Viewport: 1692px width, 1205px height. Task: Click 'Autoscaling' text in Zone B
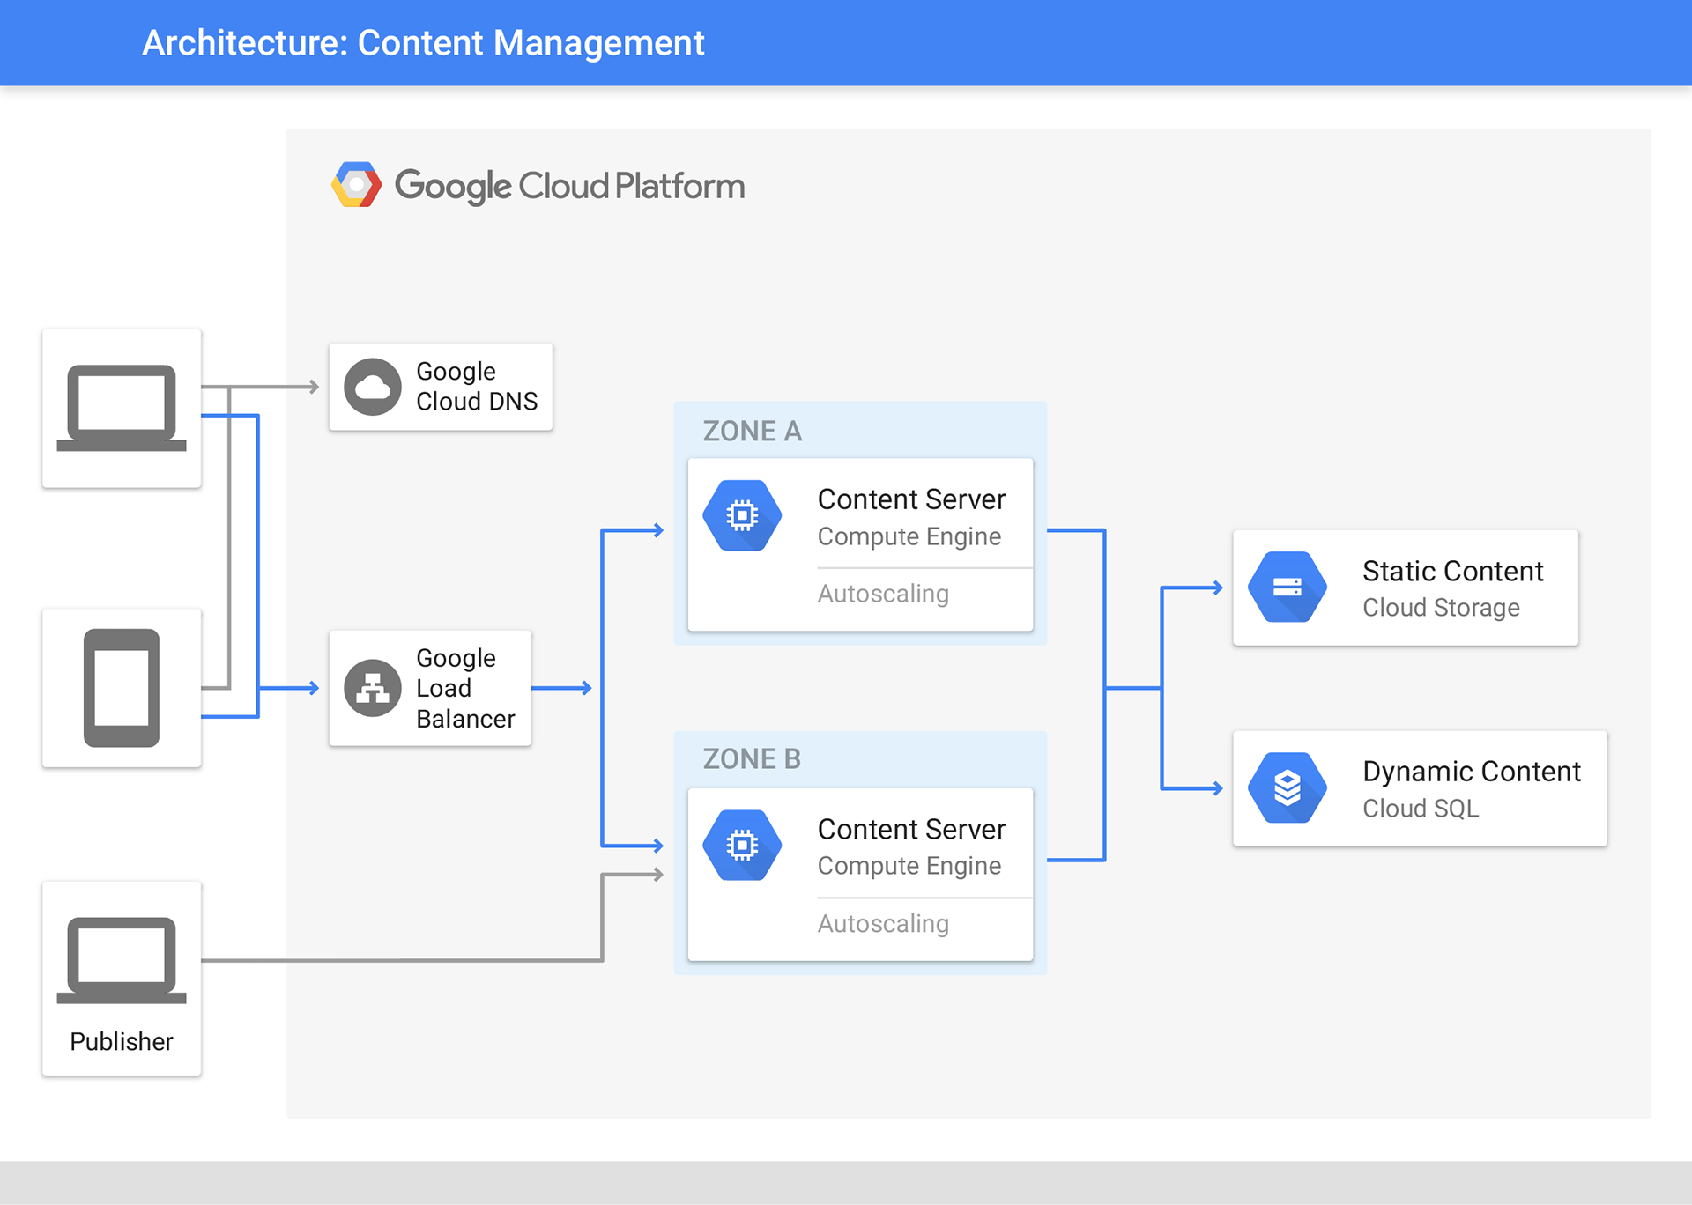pyautogui.click(x=883, y=924)
